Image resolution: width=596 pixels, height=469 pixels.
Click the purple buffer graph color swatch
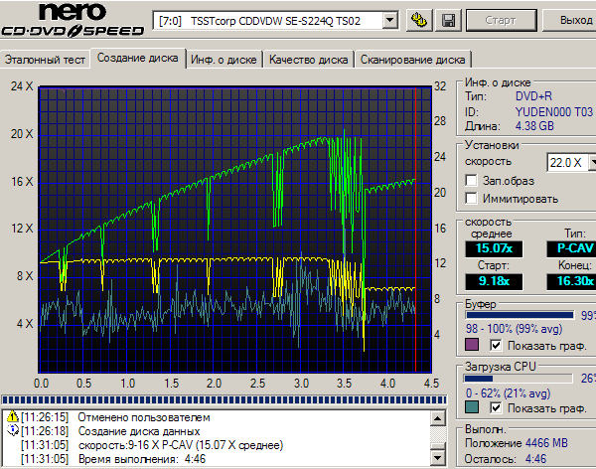point(472,345)
